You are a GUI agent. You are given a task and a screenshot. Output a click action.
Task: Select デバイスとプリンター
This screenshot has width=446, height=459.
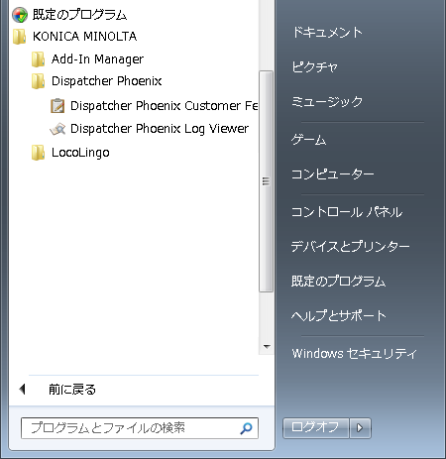[350, 246]
